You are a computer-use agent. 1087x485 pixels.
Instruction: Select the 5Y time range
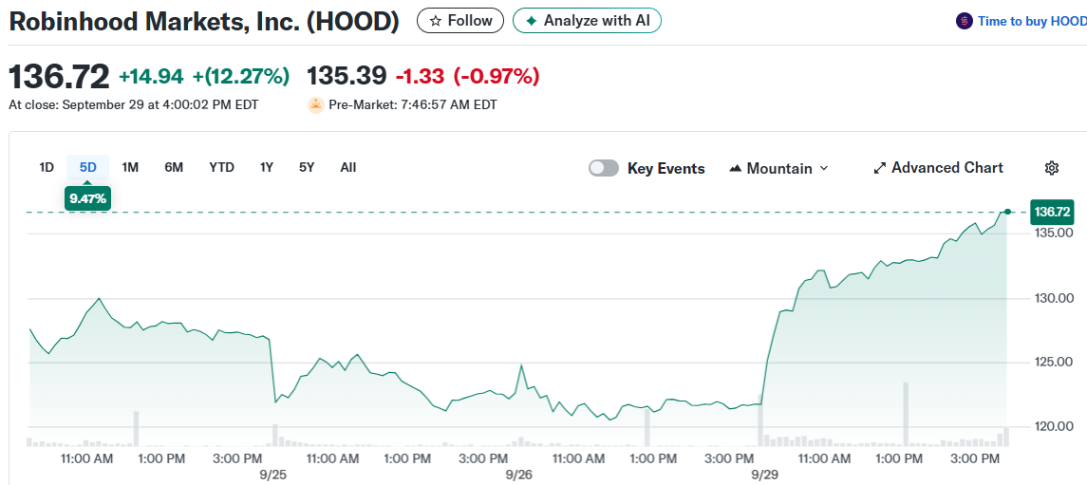tap(307, 167)
